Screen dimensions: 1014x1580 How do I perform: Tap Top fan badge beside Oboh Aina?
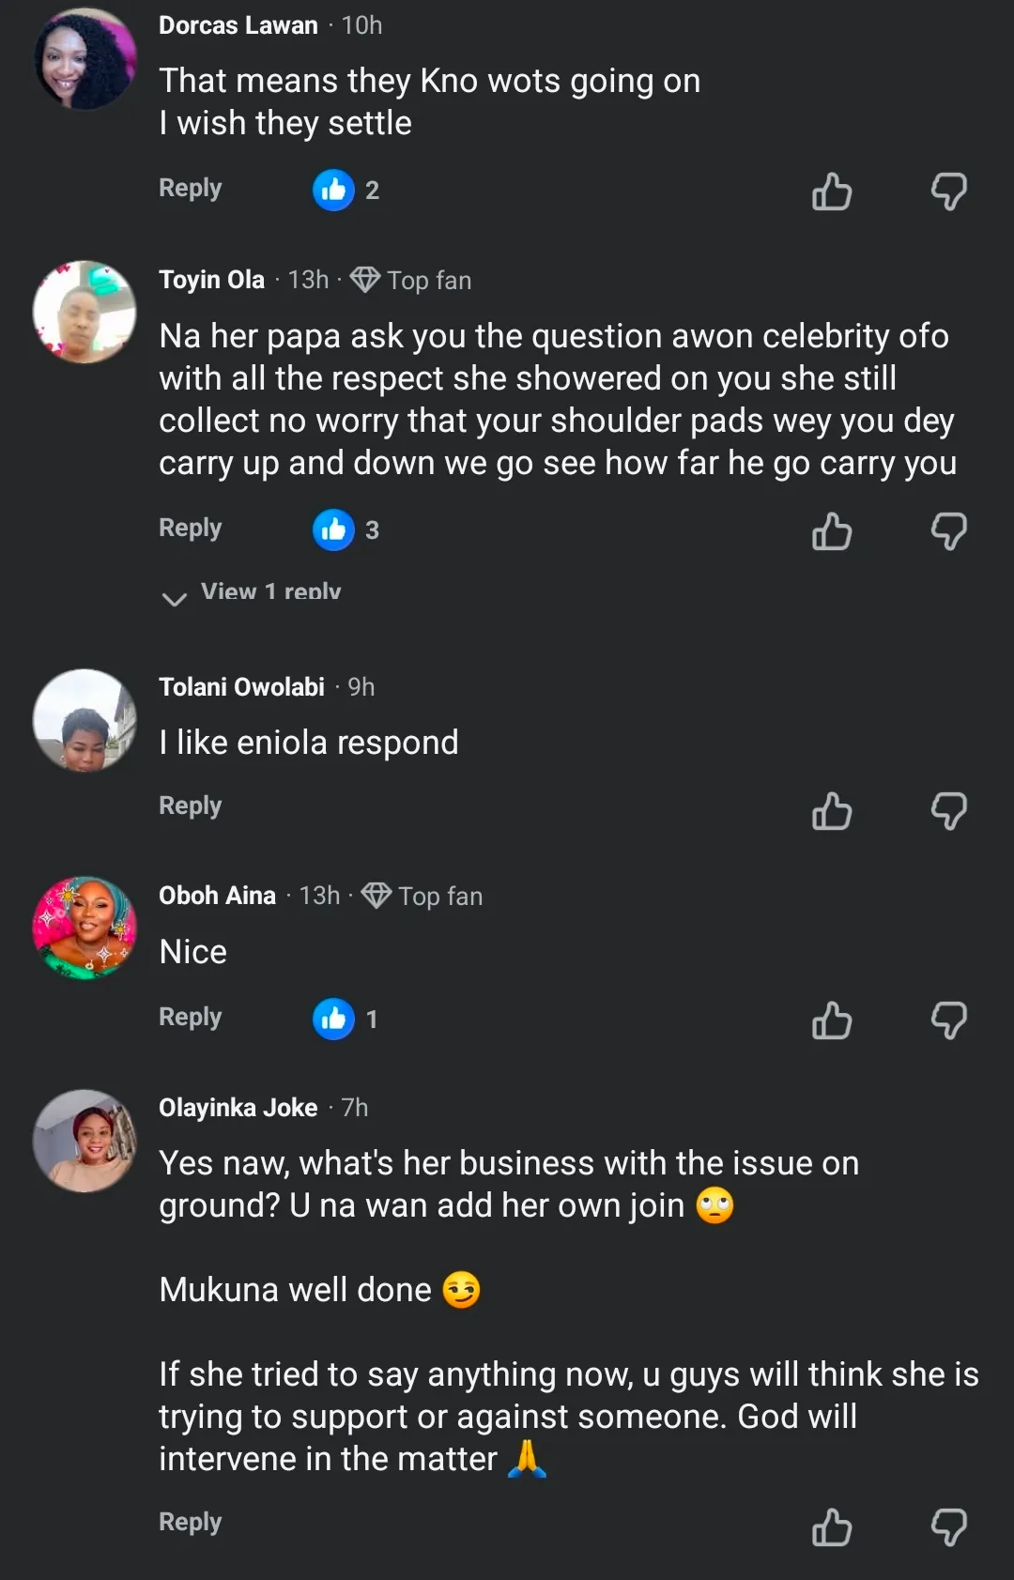pos(424,897)
